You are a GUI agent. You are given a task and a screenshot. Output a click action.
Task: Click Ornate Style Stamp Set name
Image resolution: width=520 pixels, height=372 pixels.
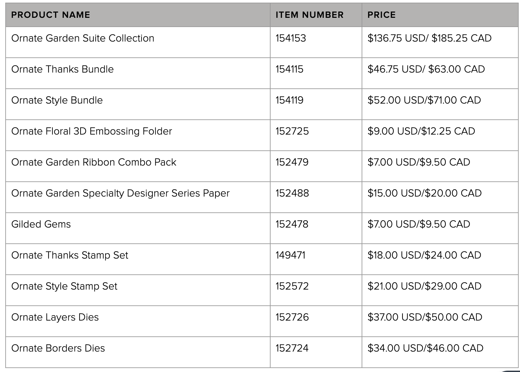tap(64, 286)
